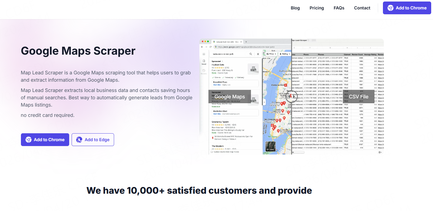Click the Edge logo icon
The image size is (433, 211).
(79, 140)
